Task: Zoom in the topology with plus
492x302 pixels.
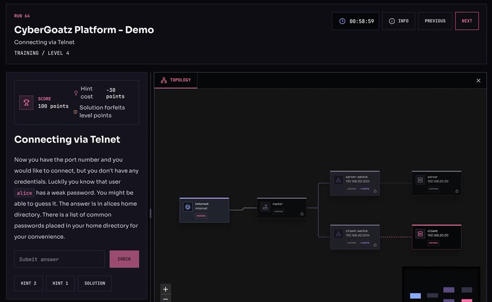Action: point(165,289)
